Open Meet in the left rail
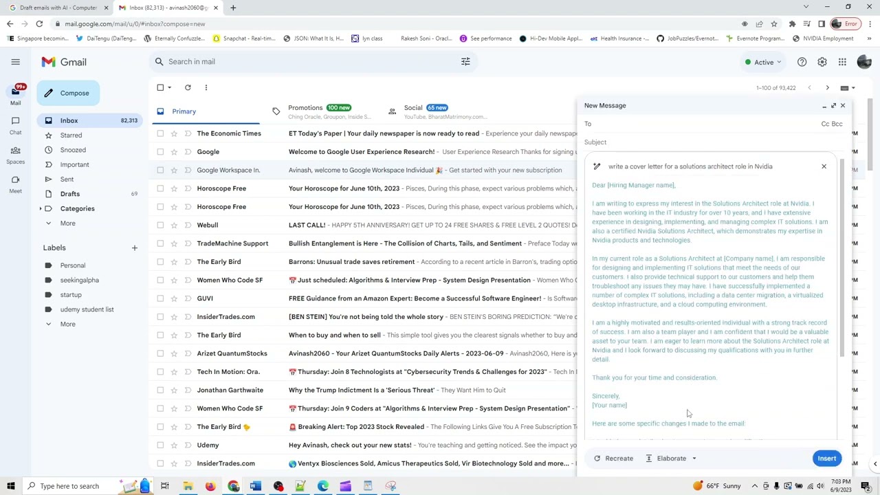880x495 pixels. (x=15, y=184)
